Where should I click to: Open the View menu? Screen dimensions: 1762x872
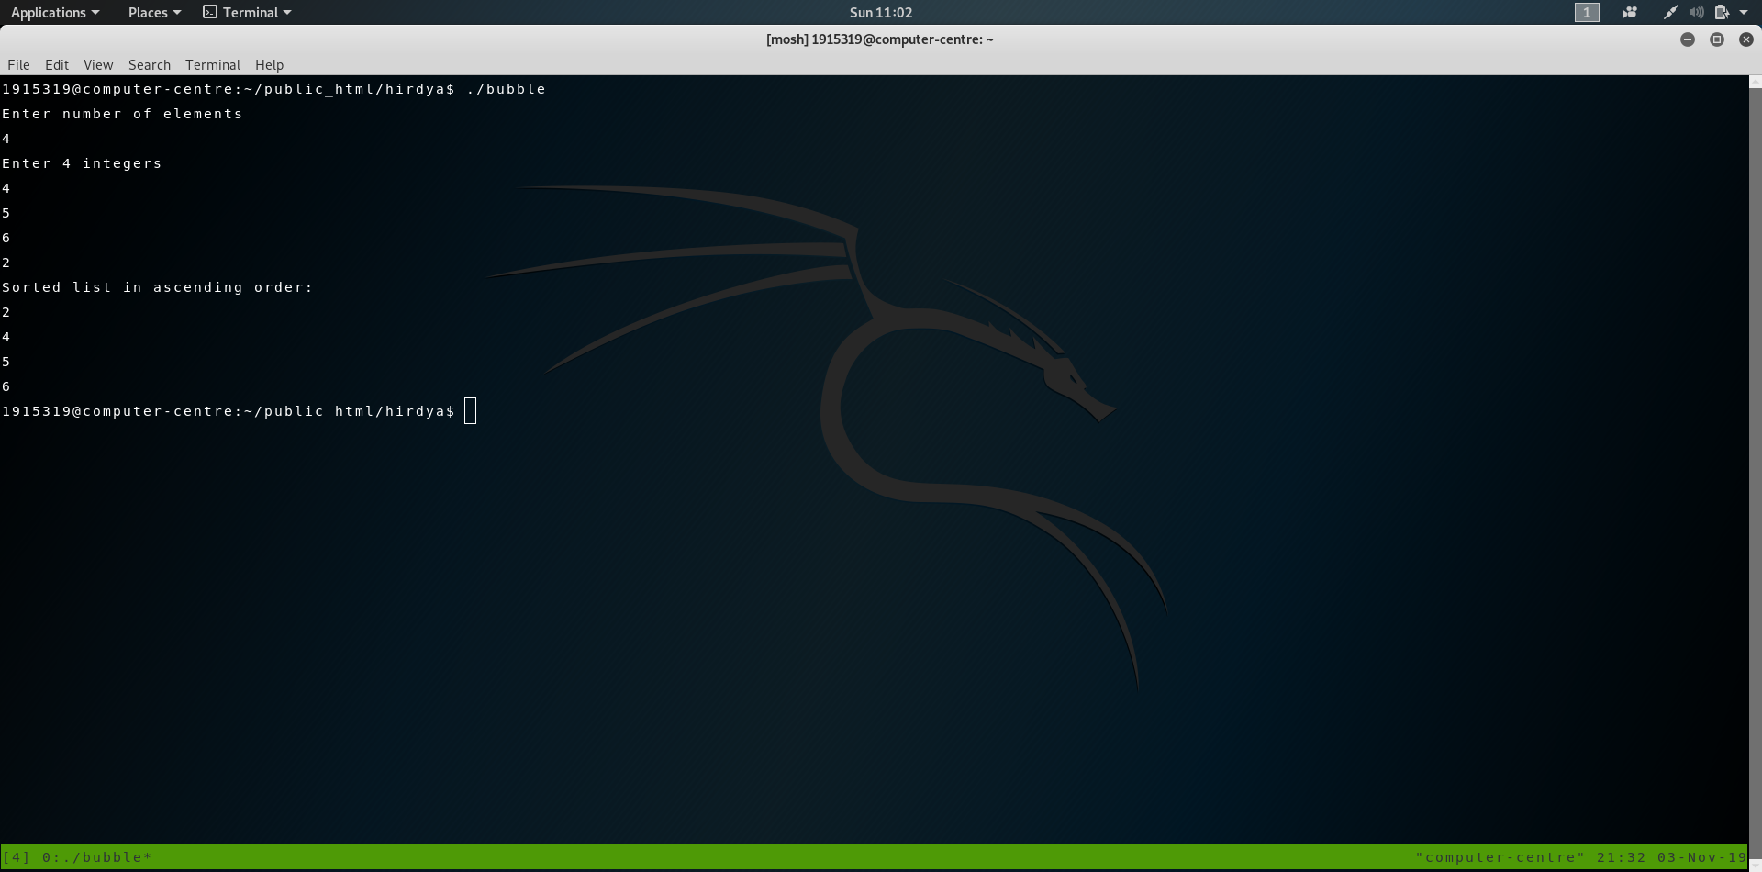pos(98,64)
